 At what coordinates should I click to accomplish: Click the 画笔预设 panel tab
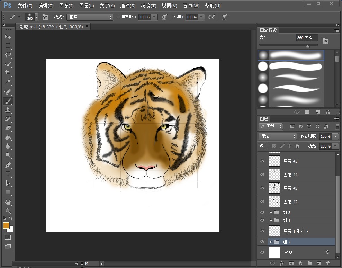coord(268,30)
